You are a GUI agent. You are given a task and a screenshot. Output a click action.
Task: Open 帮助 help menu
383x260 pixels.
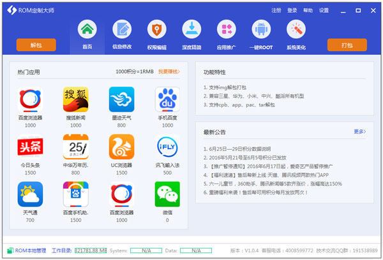point(308,10)
